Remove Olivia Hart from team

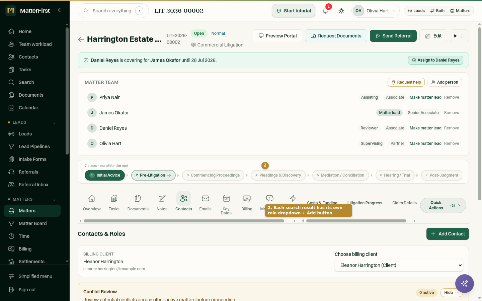point(452,143)
